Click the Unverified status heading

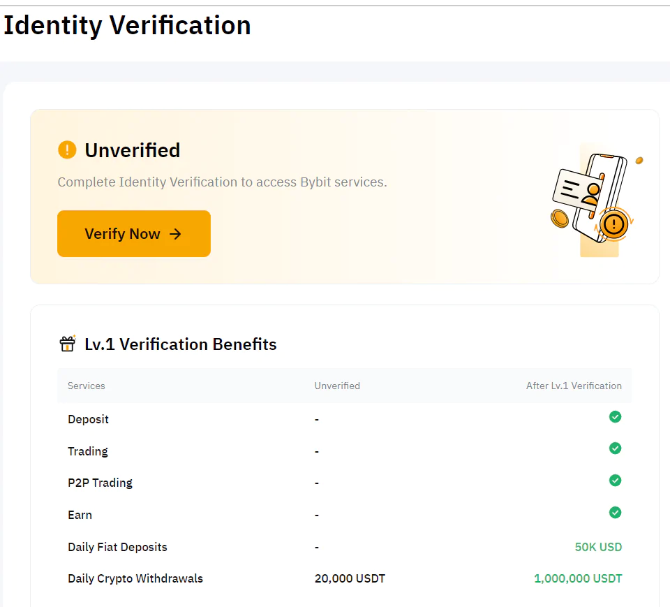pos(133,150)
